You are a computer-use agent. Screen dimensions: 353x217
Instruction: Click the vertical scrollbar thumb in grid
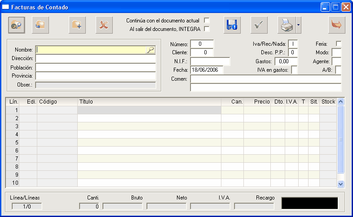340,139
